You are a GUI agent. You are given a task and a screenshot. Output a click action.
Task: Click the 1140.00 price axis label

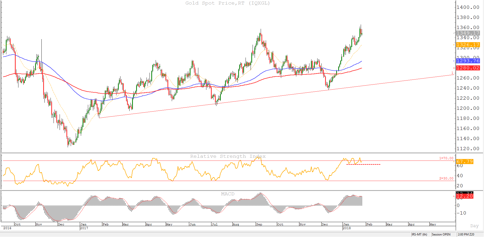tap(468, 139)
